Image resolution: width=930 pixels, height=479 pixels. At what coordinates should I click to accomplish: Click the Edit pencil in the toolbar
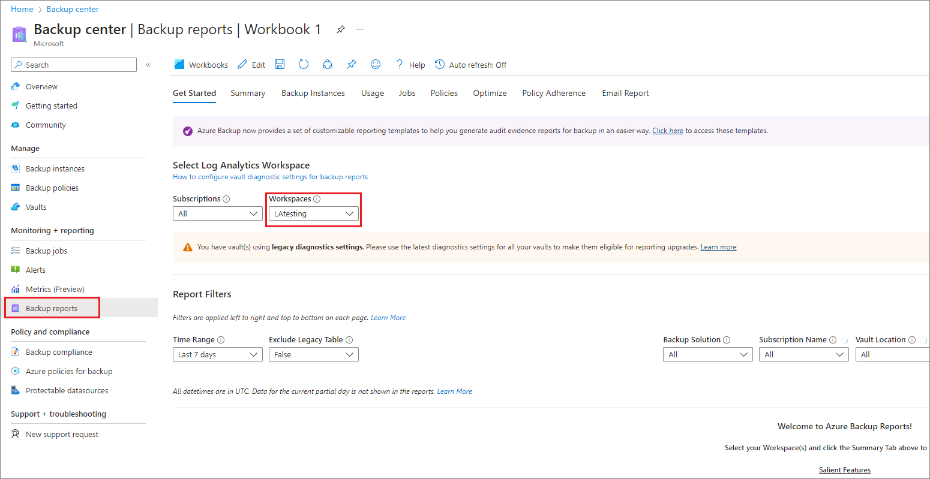coord(251,65)
